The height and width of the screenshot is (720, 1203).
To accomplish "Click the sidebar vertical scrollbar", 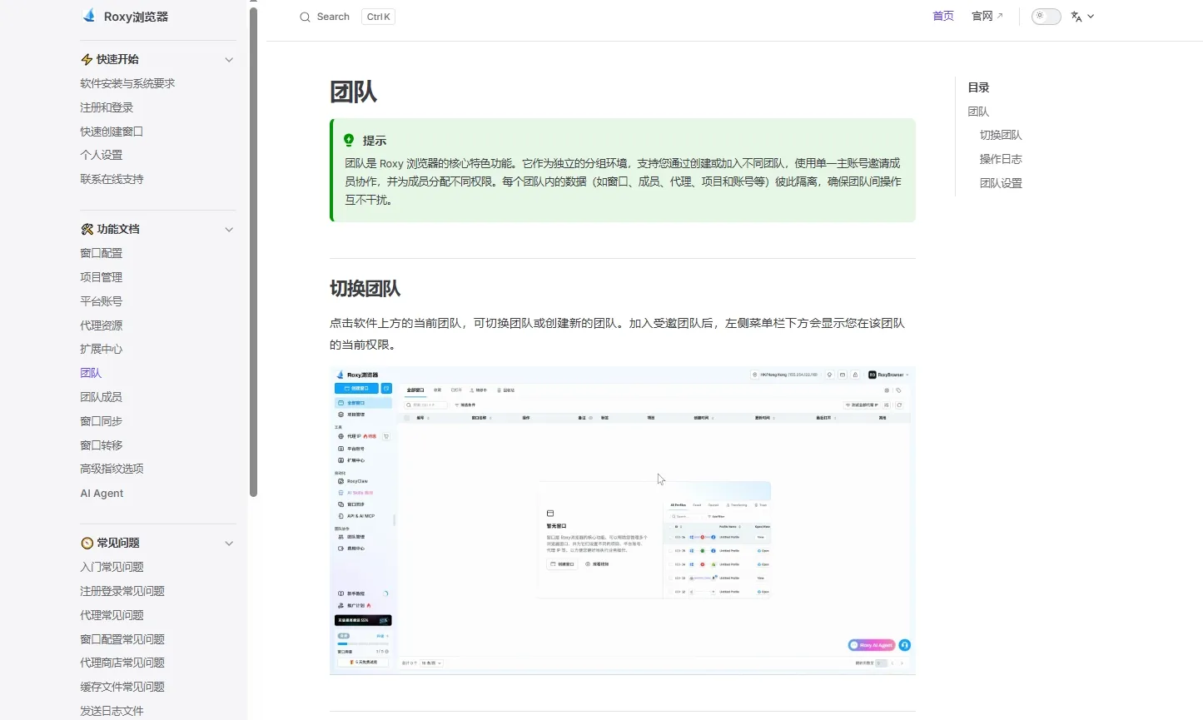I will 253,251.
